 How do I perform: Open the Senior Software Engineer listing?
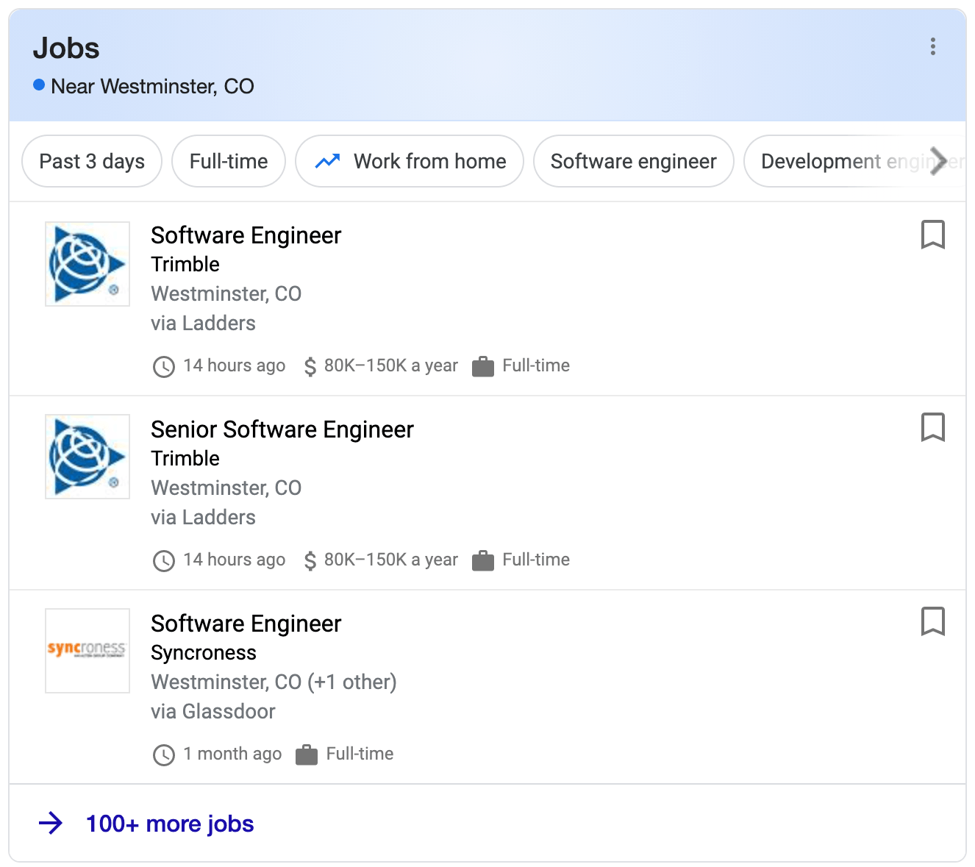pos(282,429)
